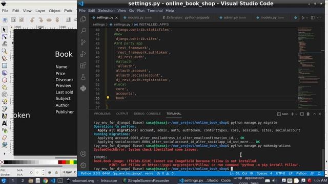The image size is (328, 184).
Task: Open Run Python file dropdown arrow
Action: pos(307,18)
